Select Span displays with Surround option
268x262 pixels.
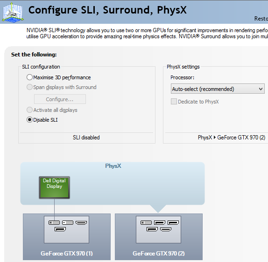coord(29,87)
